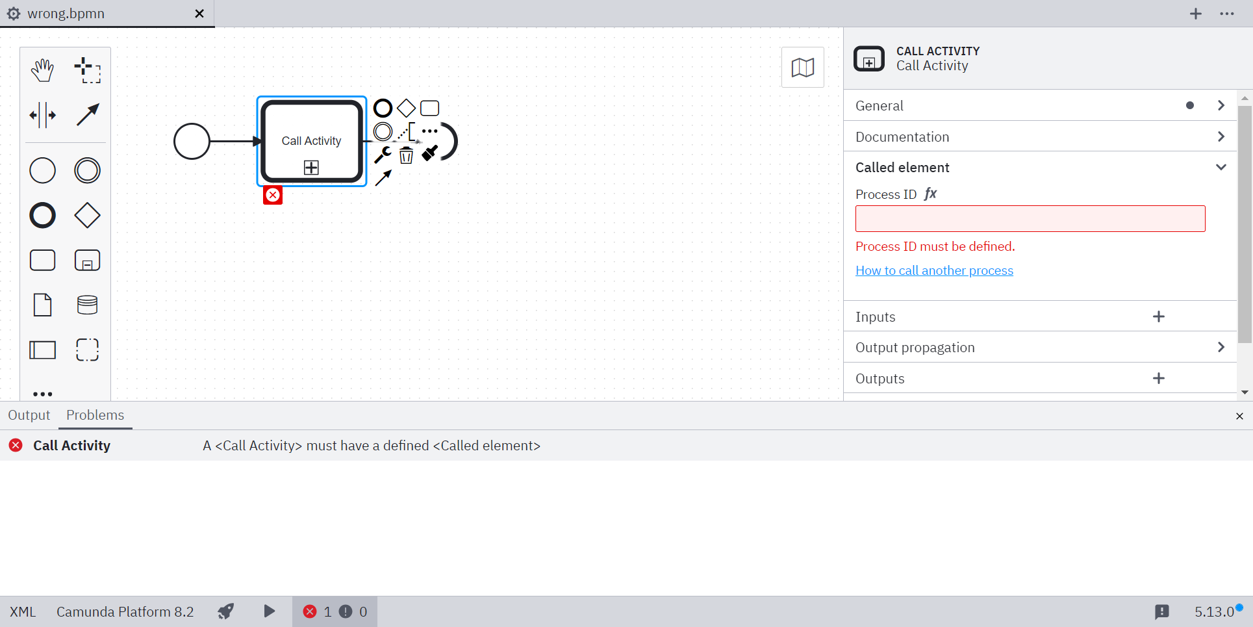
Task: Append end event from context pad
Action: pos(383,108)
